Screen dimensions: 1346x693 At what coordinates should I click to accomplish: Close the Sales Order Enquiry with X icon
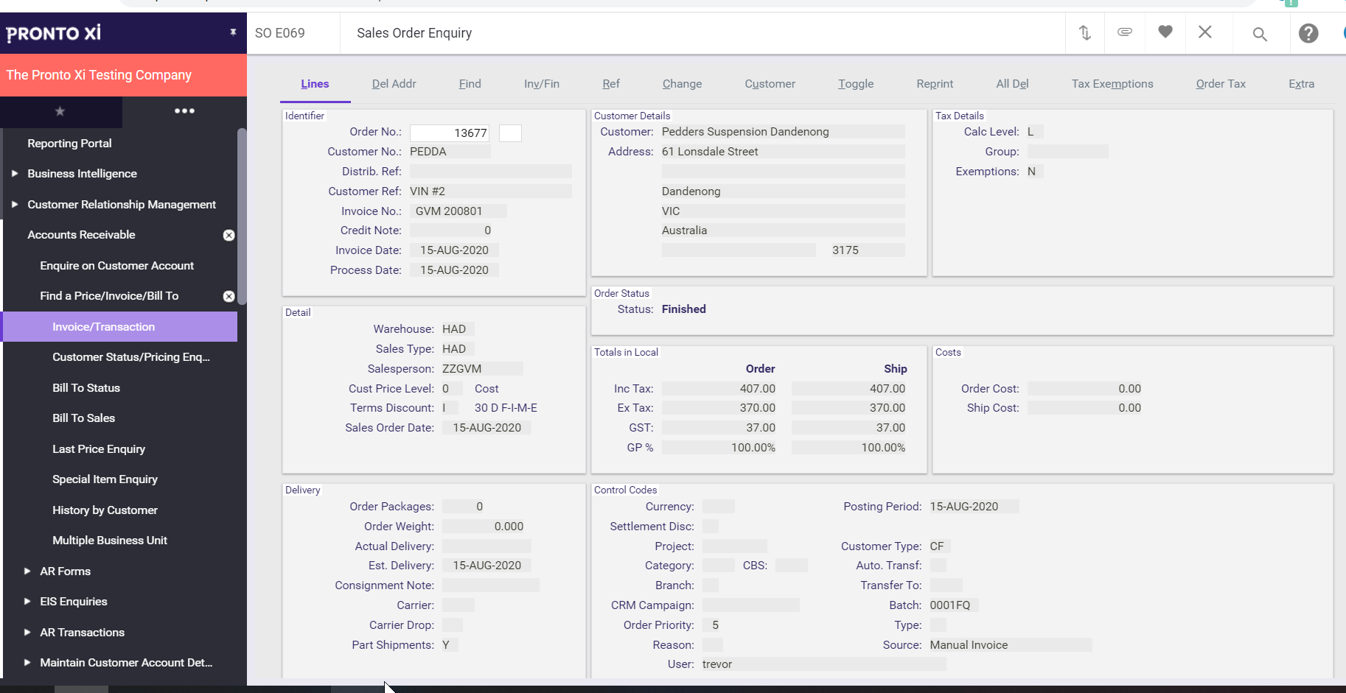[1205, 32]
